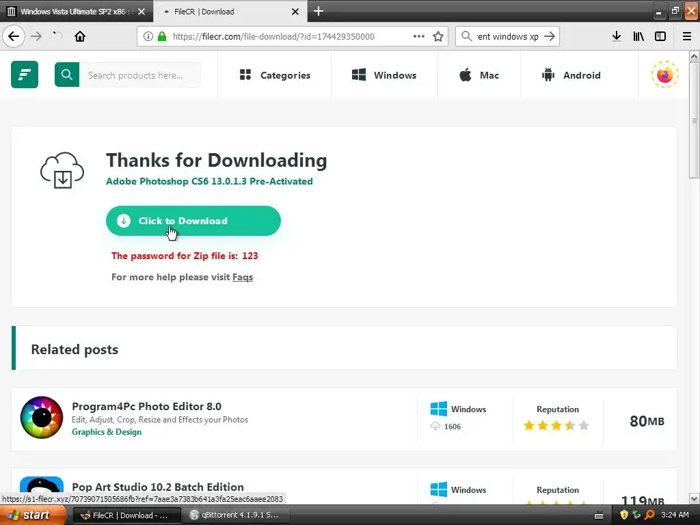Open Adobe Photoshop CS6 13.0.1.3 Pre-Activated link

[x=209, y=181]
